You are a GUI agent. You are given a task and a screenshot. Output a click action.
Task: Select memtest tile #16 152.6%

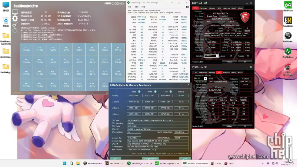[118, 61]
